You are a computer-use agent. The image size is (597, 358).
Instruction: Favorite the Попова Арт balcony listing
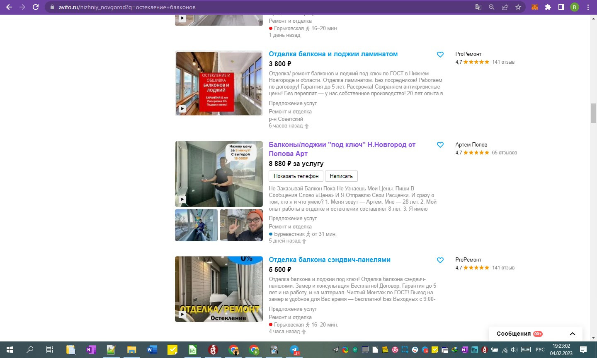click(x=440, y=145)
